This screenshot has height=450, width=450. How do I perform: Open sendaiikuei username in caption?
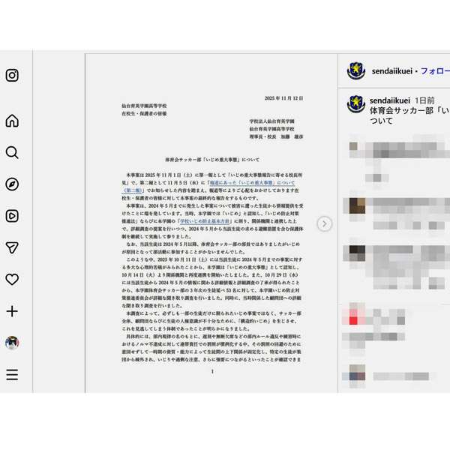point(390,100)
